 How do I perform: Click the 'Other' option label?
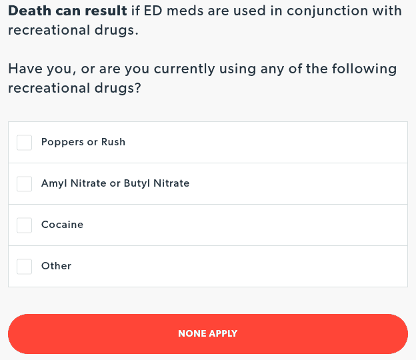(x=56, y=266)
